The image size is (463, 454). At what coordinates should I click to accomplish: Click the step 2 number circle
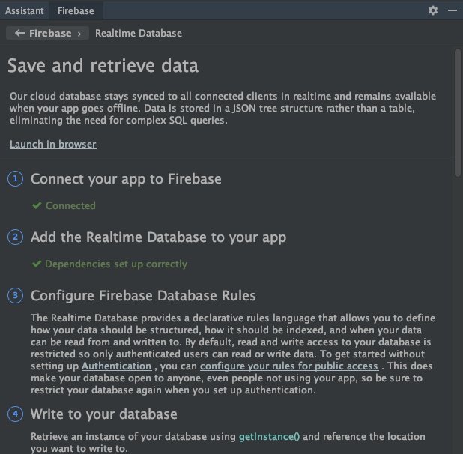(x=15, y=237)
